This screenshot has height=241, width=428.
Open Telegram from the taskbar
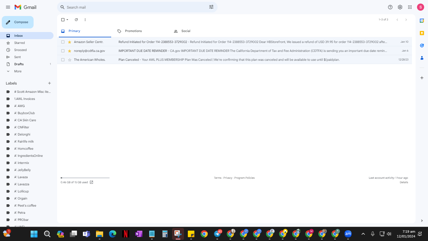point(218,234)
